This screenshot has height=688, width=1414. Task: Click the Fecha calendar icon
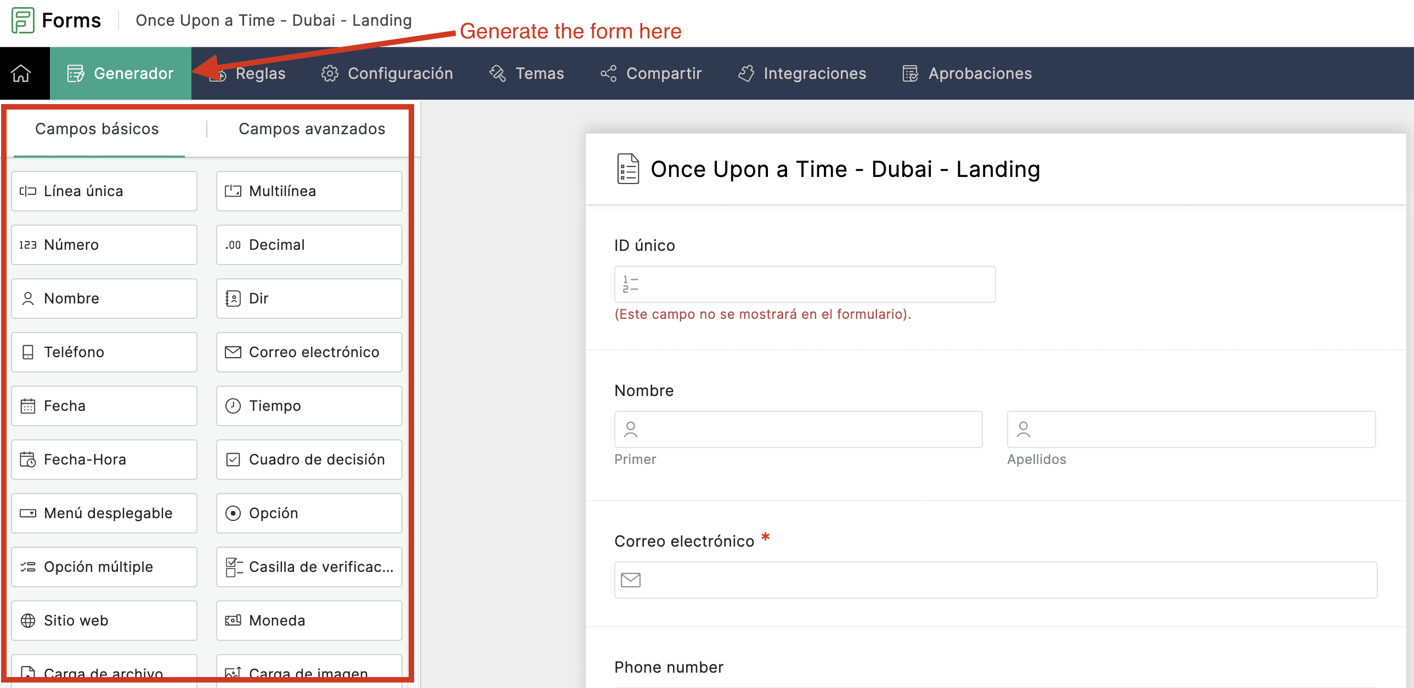[x=28, y=406]
